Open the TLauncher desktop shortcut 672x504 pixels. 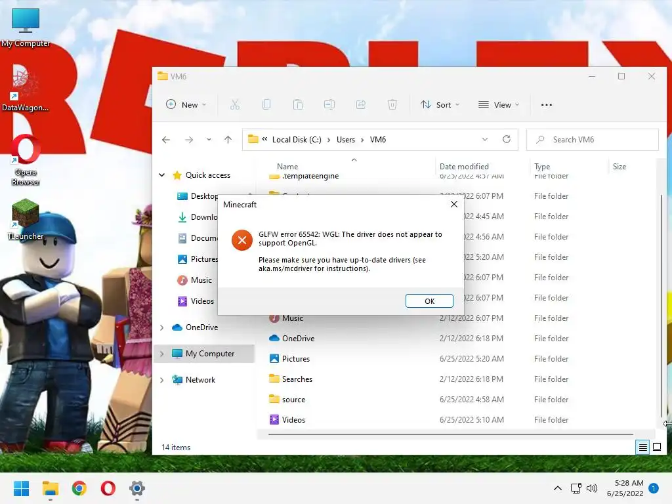pos(26,219)
